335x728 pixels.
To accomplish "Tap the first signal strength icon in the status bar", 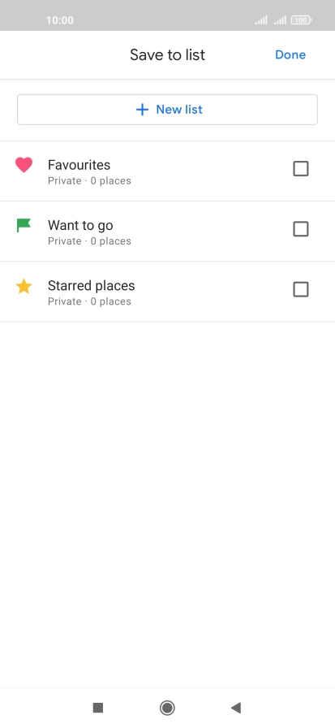I will (261, 20).
